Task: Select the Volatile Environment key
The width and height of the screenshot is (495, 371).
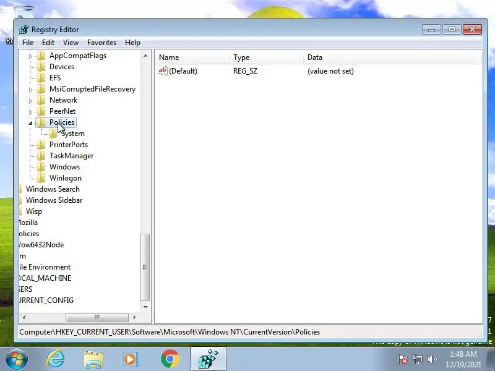Action: tap(45, 267)
